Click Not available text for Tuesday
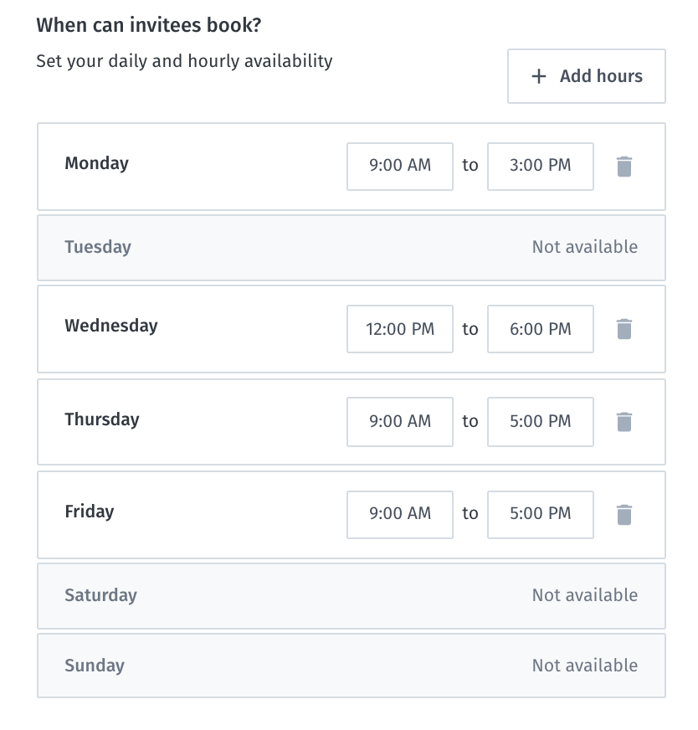 [584, 247]
